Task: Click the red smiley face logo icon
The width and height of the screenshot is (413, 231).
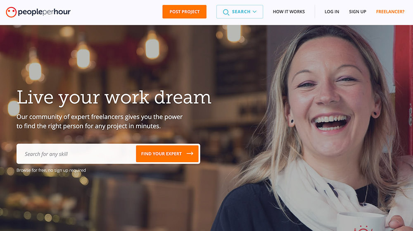Action: (x=11, y=12)
